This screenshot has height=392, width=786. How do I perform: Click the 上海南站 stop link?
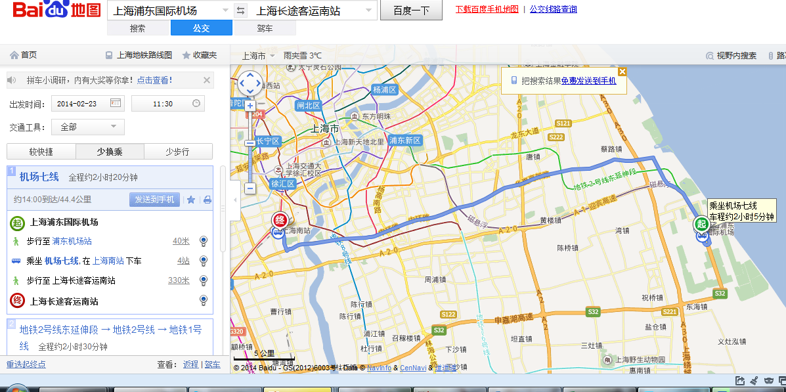108,261
